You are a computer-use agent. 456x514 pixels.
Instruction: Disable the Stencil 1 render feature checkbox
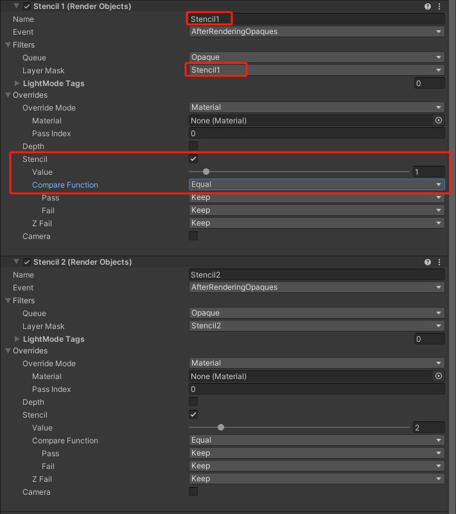click(x=27, y=6)
